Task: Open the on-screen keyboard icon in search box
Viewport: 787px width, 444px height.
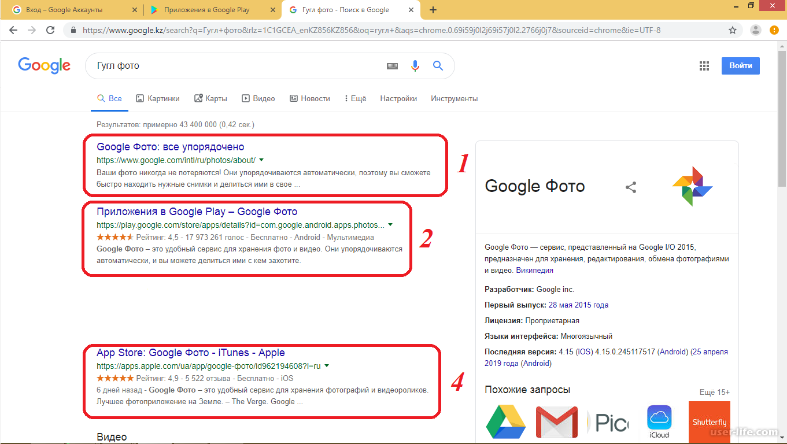Action: pyautogui.click(x=393, y=66)
